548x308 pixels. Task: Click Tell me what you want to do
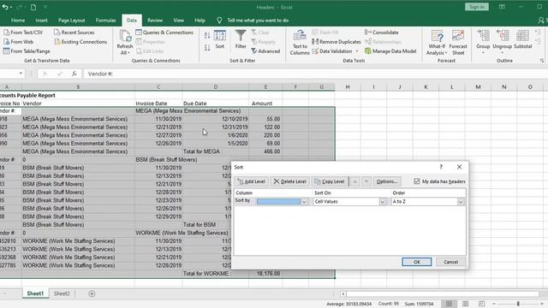(x=258, y=21)
